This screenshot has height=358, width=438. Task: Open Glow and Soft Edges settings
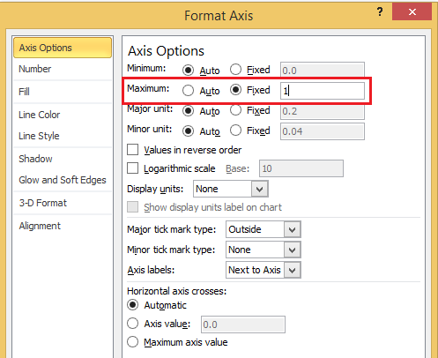(63, 180)
